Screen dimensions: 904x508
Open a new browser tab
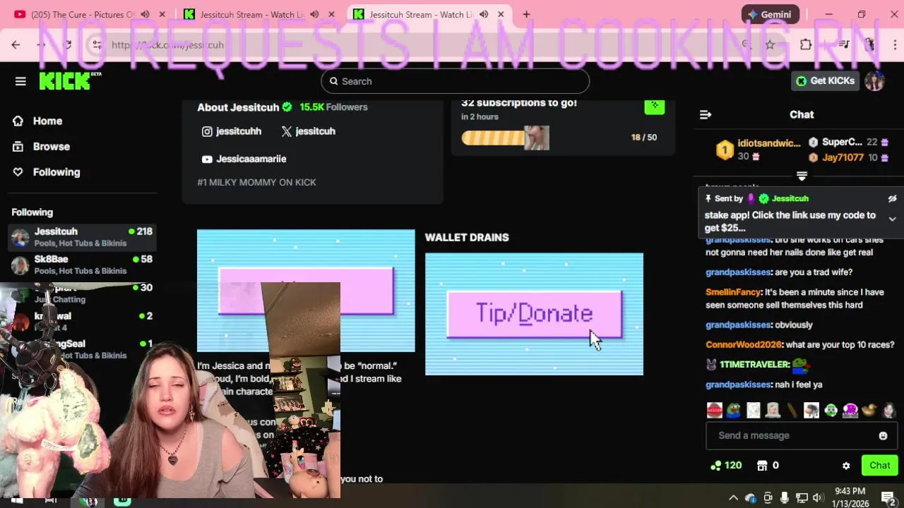(x=526, y=14)
